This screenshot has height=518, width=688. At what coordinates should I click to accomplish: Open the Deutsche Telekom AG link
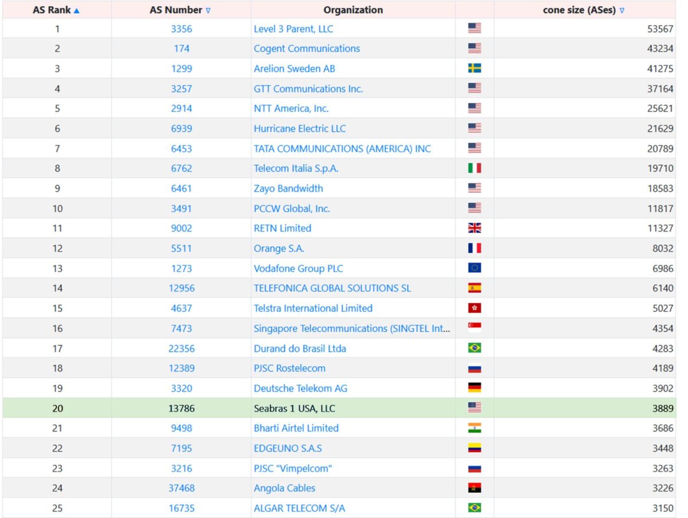point(300,388)
